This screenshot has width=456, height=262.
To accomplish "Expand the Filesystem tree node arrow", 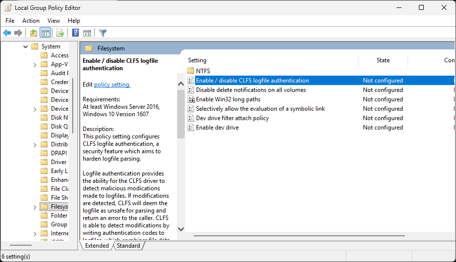I will point(35,207).
